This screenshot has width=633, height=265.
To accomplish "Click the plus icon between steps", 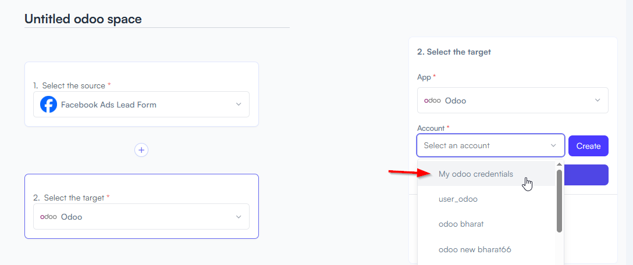I will tap(141, 150).
